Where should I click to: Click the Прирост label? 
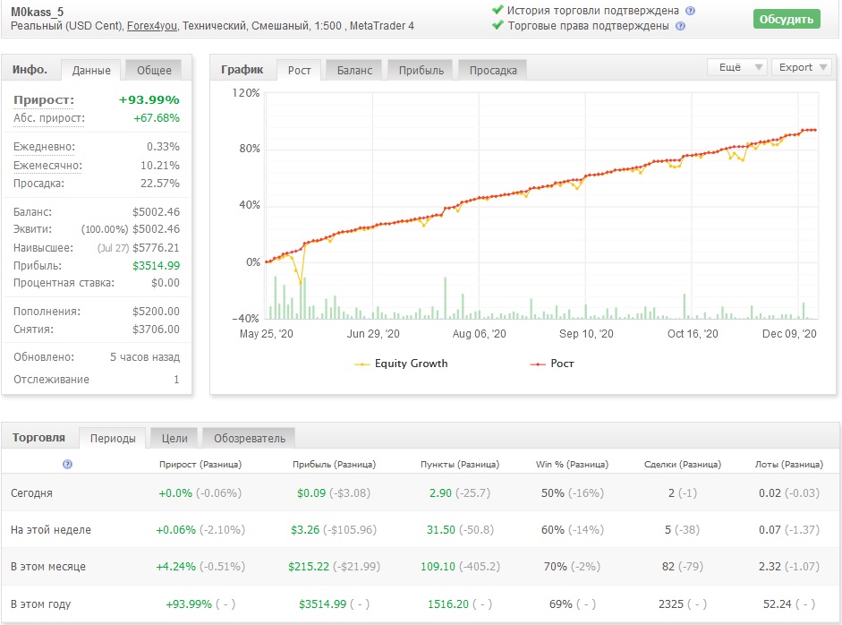[x=44, y=100]
